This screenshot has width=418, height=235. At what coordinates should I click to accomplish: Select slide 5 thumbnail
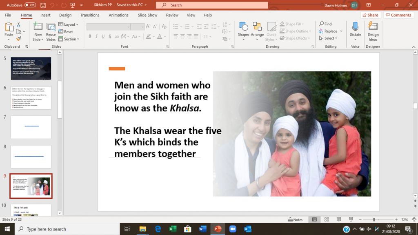coord(31,68)
